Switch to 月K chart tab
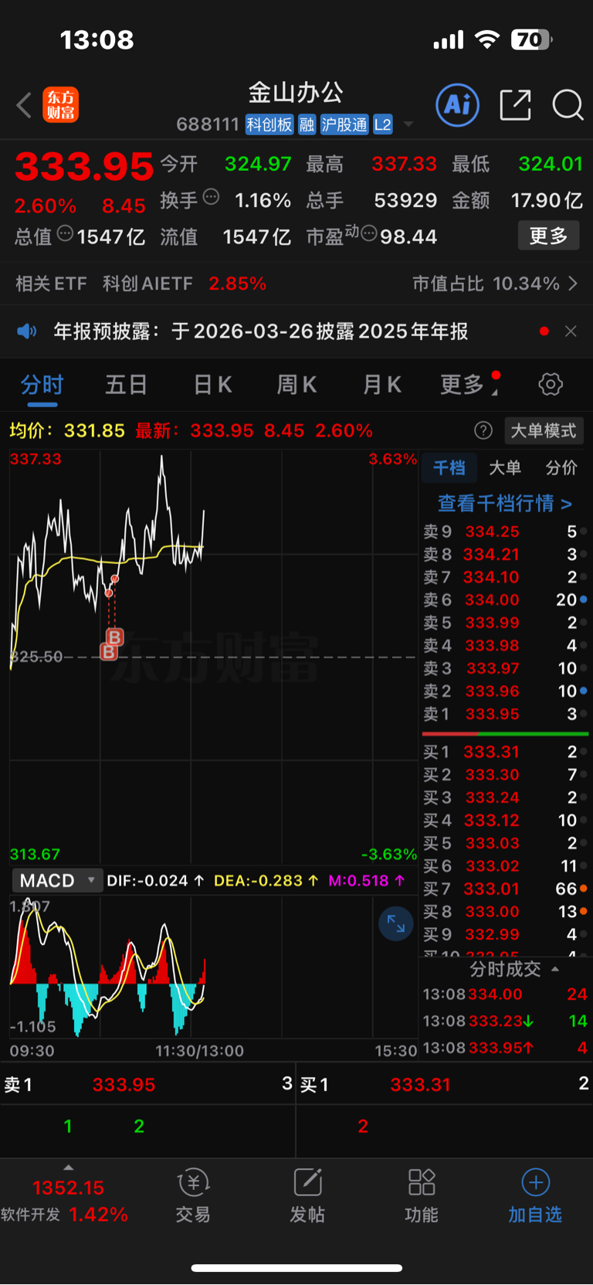593x1285 pixels. click(381, 384)
